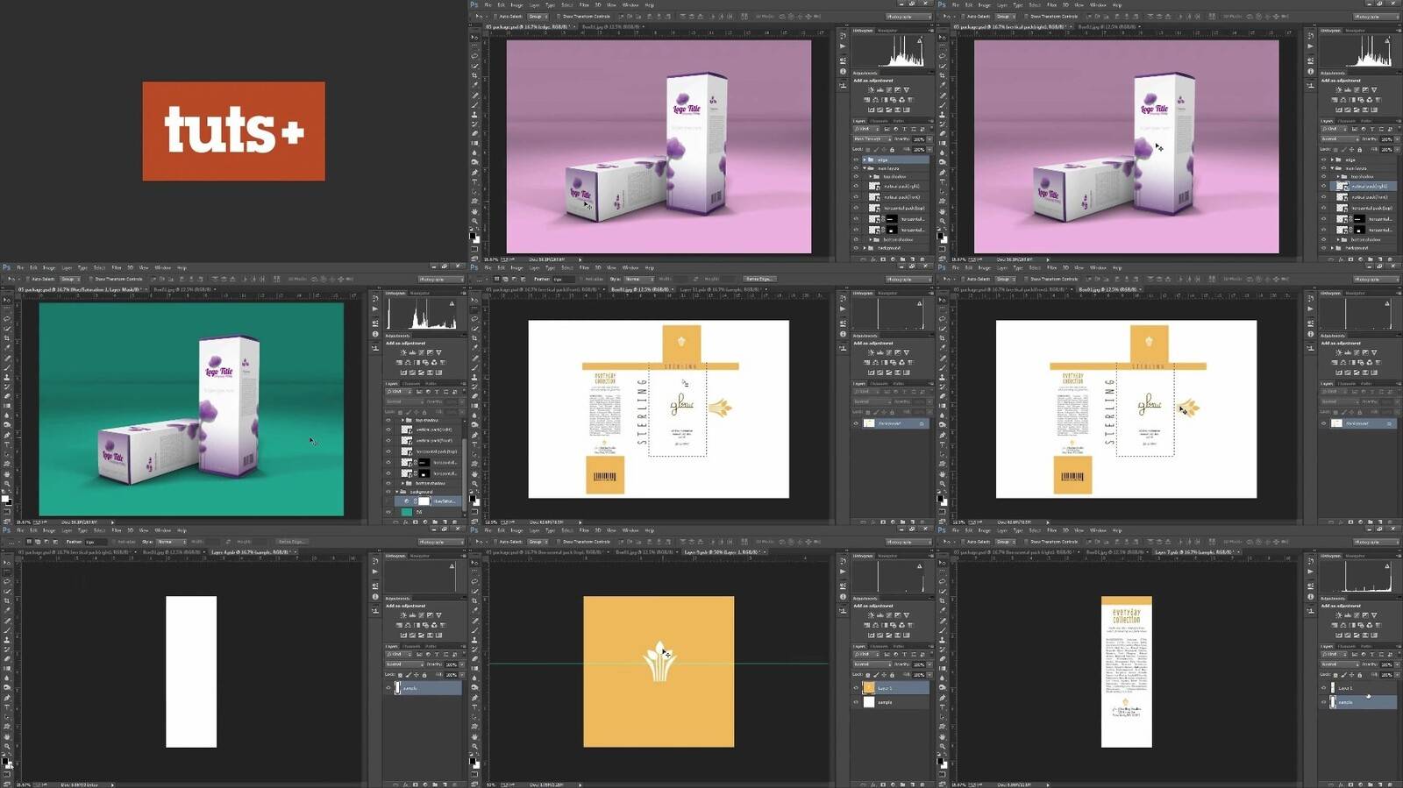
Task: Hide the sample layer in the orange-square window
Action: pos(857,702)
